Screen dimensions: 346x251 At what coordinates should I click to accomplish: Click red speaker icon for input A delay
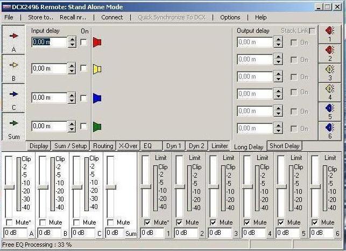coord(97,42)
